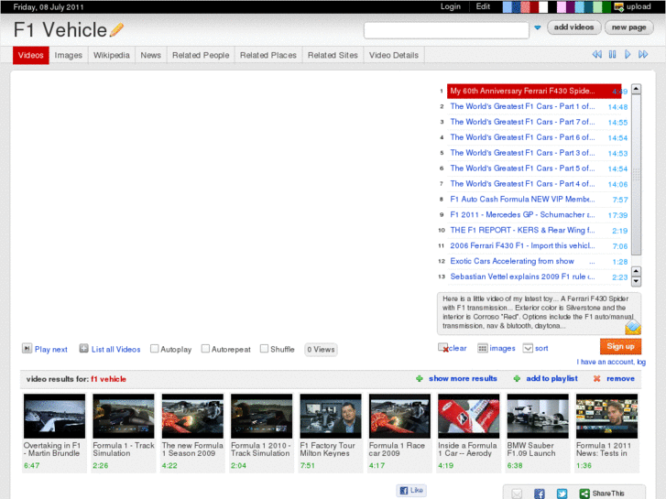The image size is (666, 499).
Task: Open the Related People tab
Action: tap(201, 55)
